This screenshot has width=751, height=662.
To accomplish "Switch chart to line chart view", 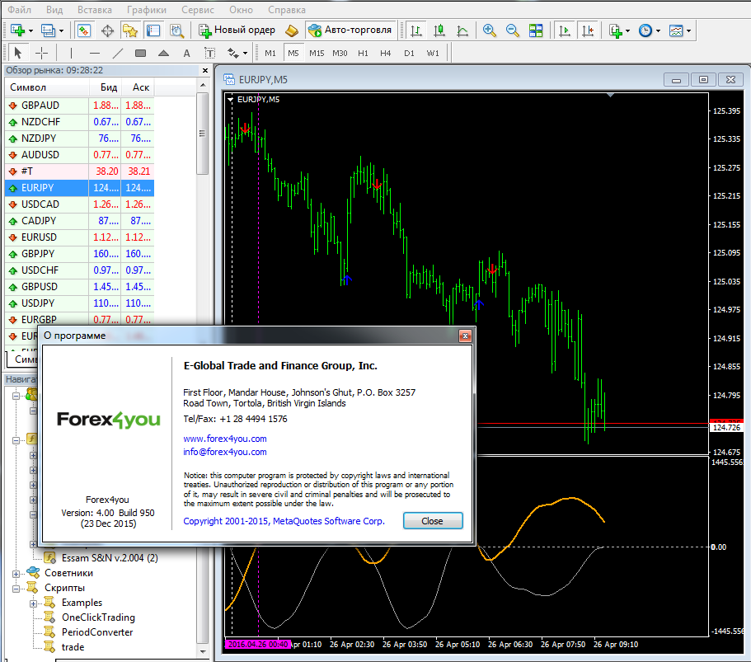I will tap(462, 31).
